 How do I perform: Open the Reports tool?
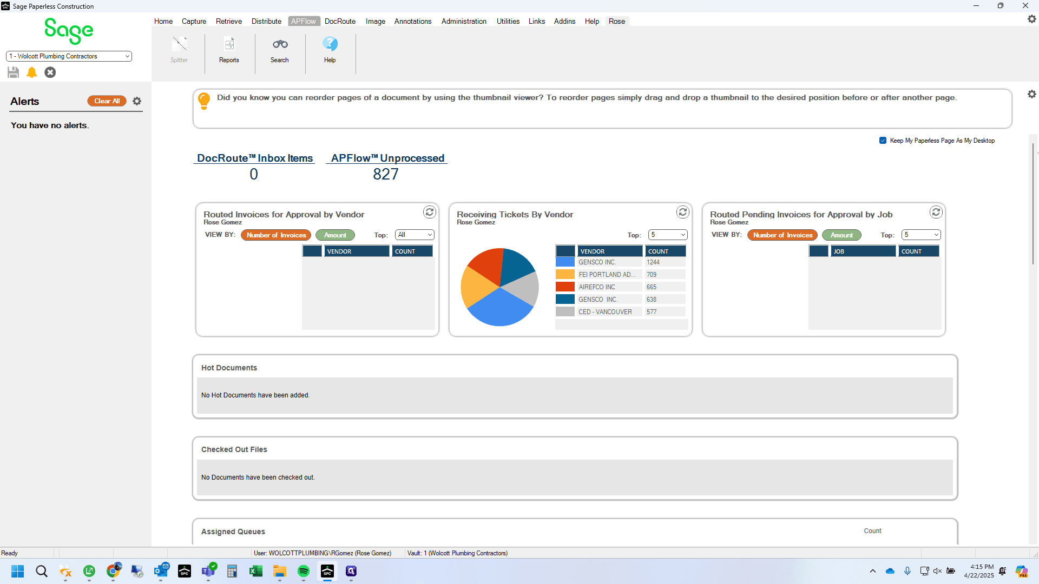[229, 50]
